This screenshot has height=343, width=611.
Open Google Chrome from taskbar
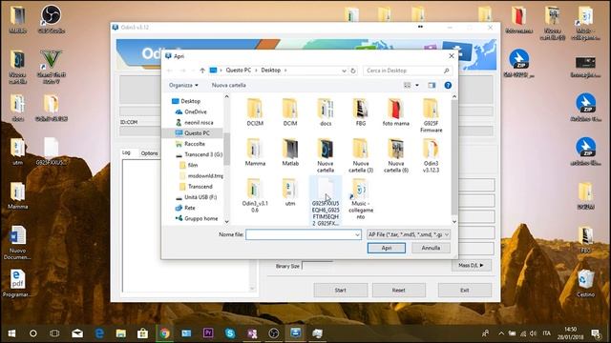coord(164,333)
